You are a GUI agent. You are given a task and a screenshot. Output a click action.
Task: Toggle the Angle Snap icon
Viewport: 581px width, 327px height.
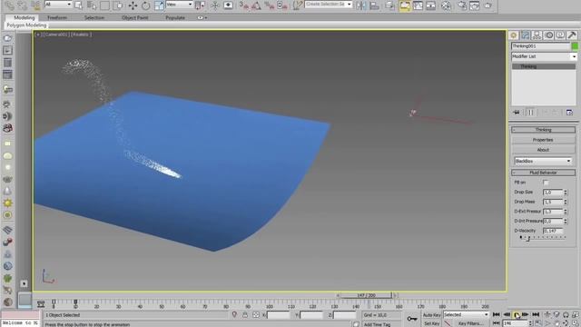[x=256, y=5]
